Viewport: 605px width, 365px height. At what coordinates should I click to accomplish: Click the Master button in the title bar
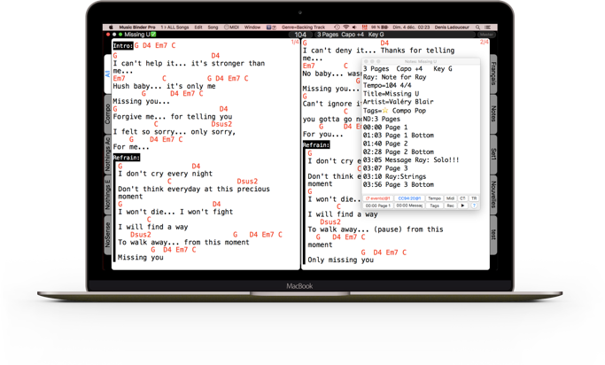tap(486, 35)
